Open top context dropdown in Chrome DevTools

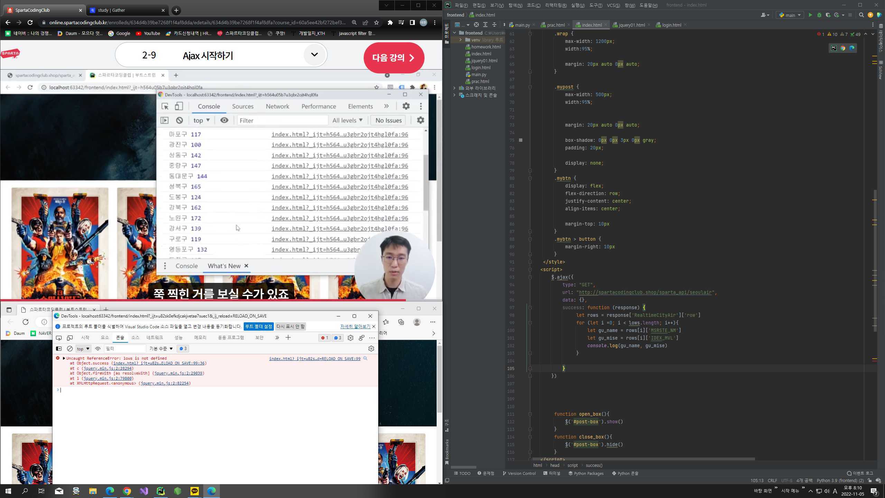click(202, 120)
